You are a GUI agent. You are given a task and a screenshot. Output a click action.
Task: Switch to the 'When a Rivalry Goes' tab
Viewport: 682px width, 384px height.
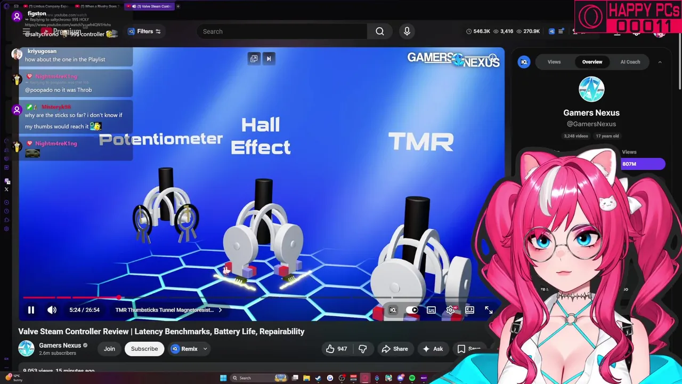coord(99,6)
